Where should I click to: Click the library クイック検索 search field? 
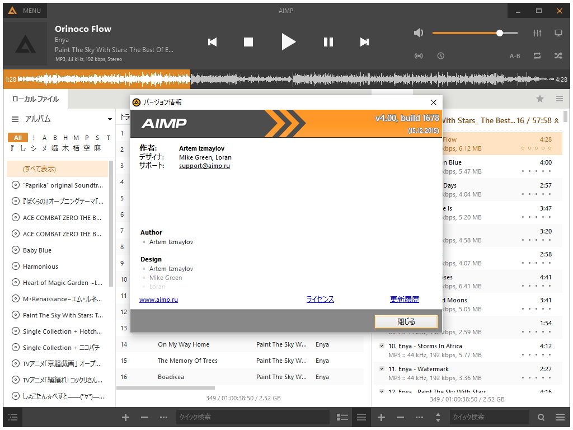coord(253,417)
